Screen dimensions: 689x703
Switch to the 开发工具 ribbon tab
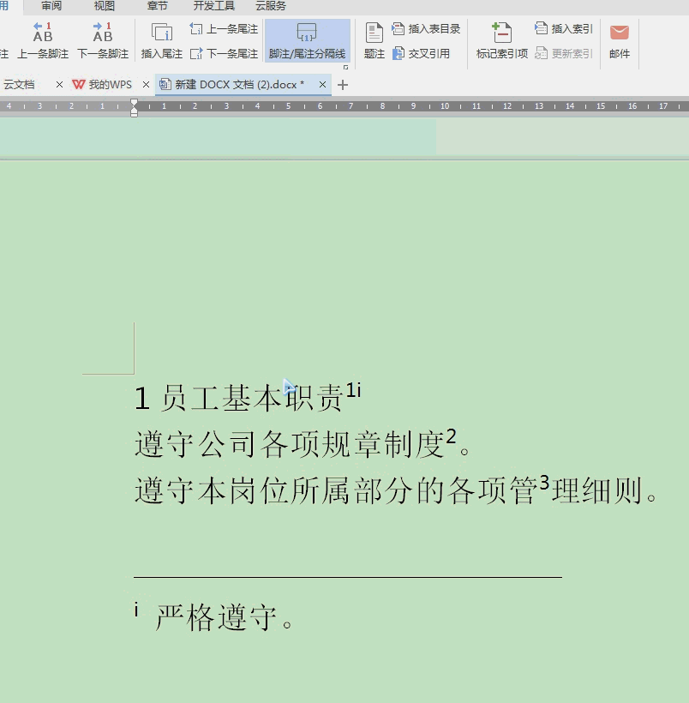pos(214,6)
